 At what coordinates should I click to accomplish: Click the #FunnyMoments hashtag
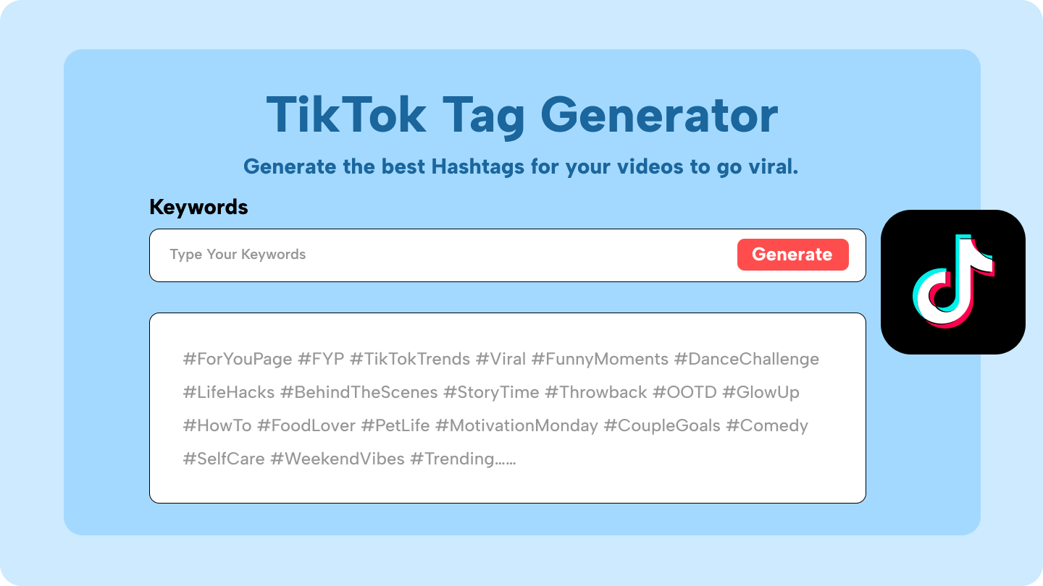(x=600, y=360)
